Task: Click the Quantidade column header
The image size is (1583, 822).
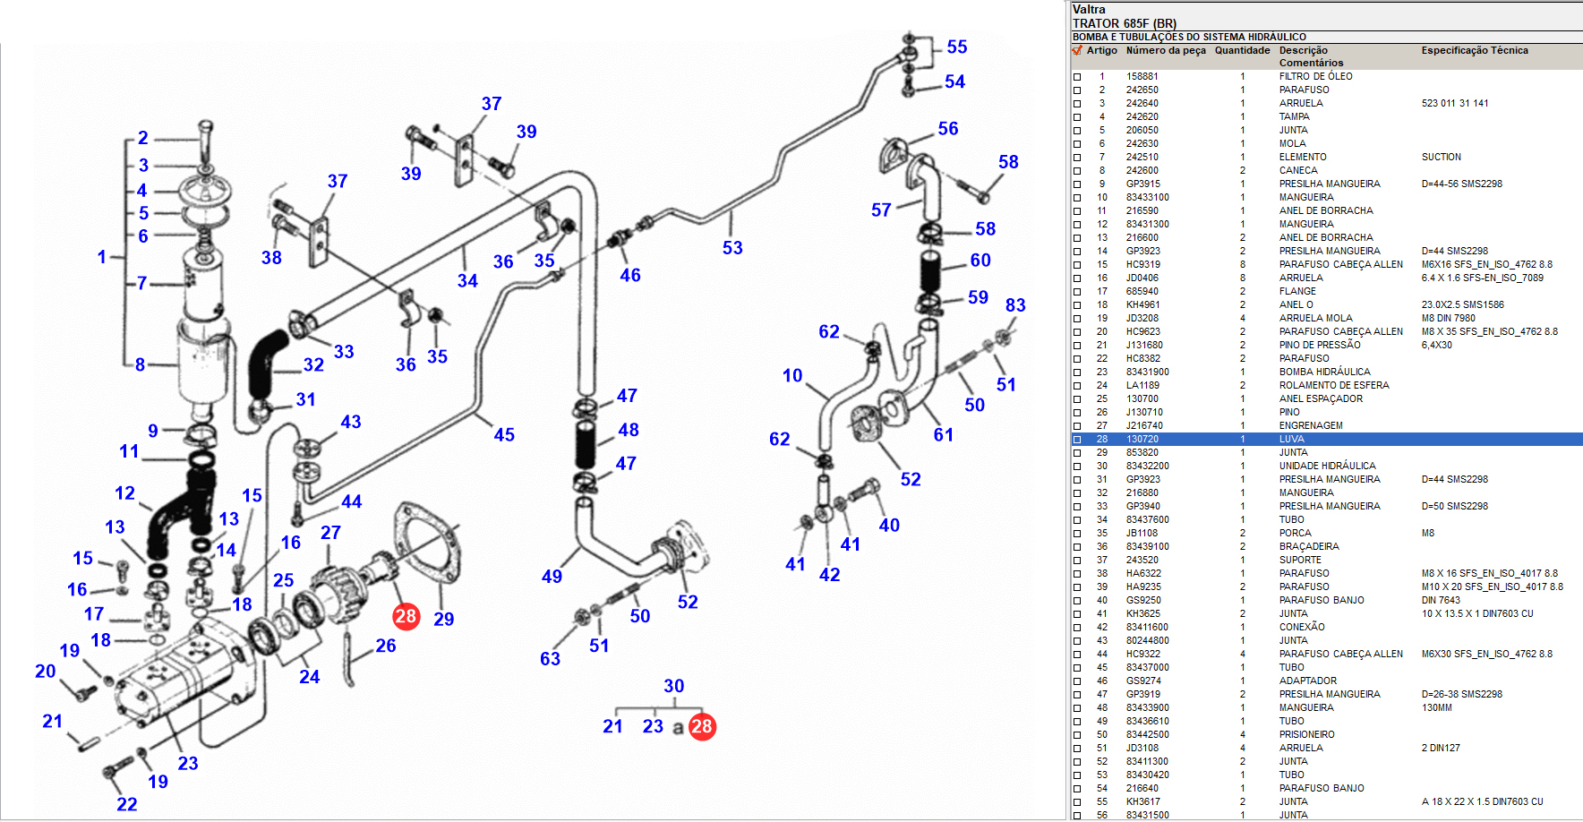Action: [x=1242, y=51]
